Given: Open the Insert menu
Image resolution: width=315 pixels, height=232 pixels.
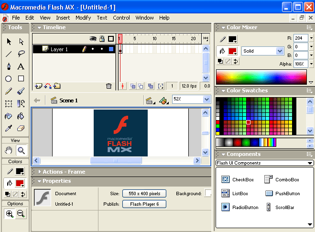Looking at the screenshot, I should coord(63,18).
